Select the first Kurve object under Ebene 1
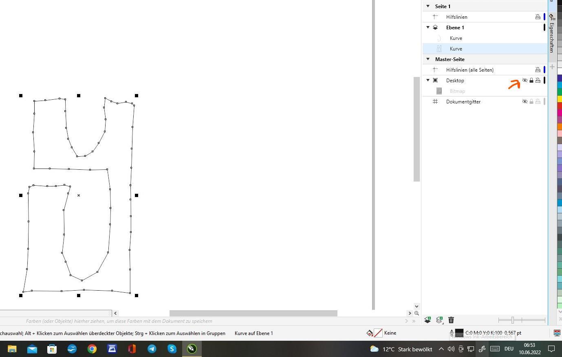This screenshot has height=357, width=562. 456,38
